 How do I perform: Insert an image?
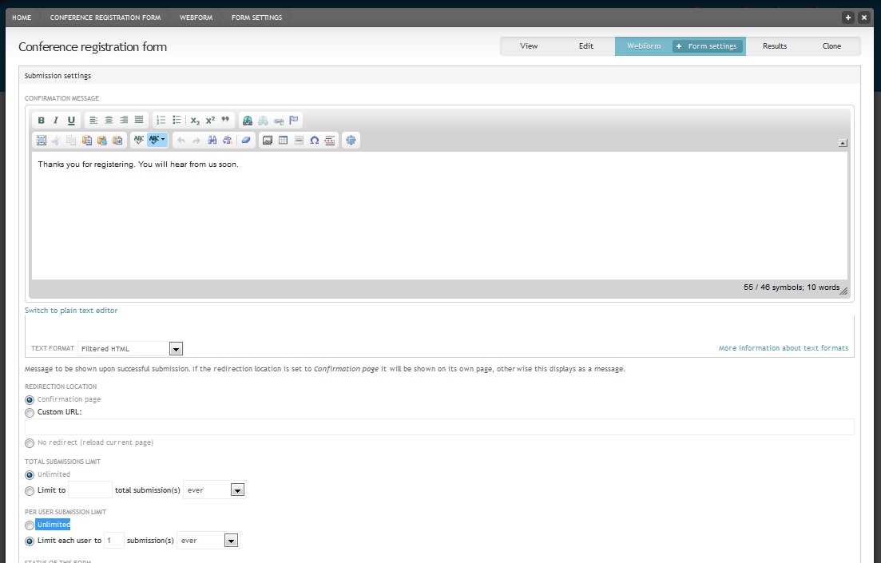click(x=268, y=141)
